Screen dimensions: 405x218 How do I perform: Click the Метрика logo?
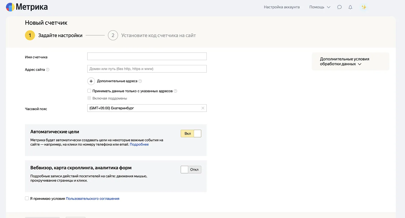point(27,7)
